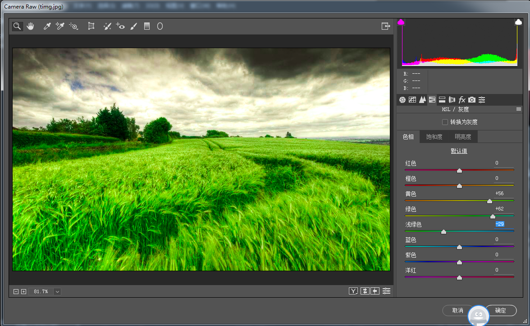The image size is (530, 326).
Task: Switch to the 饱和度 tab
Action: click(434, 137)
